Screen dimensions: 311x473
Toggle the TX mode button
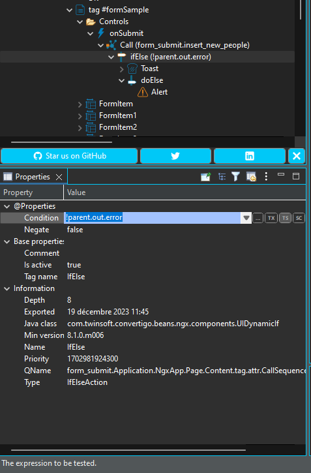pyautogui.click(x=271, y=218)
